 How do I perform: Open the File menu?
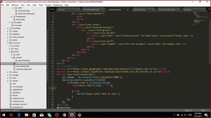[2, 5]
